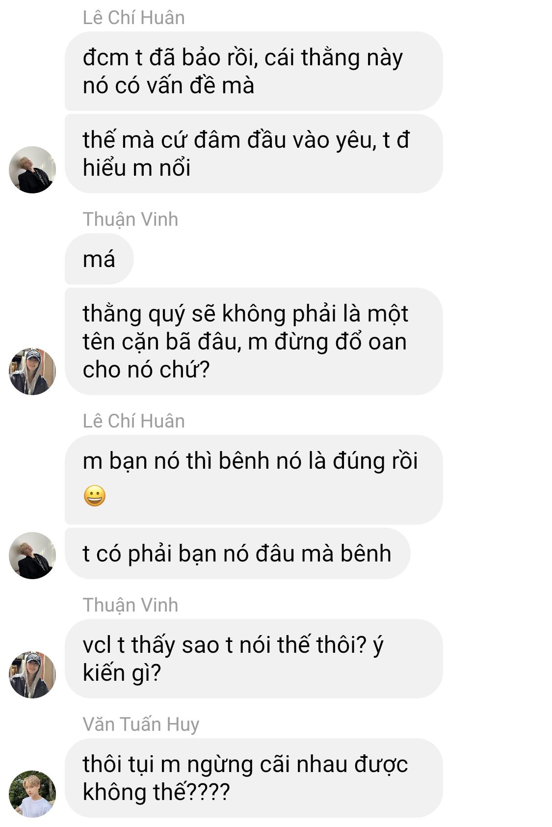Select the message 'đcm t đã bảo rồi'
The width and height of the screenshot is (552, 827).
coord(254,71)
